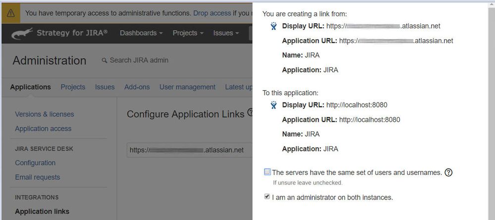Click the 'INTEGRATIONS' section heading
The image size is (495, 220).
37,197
